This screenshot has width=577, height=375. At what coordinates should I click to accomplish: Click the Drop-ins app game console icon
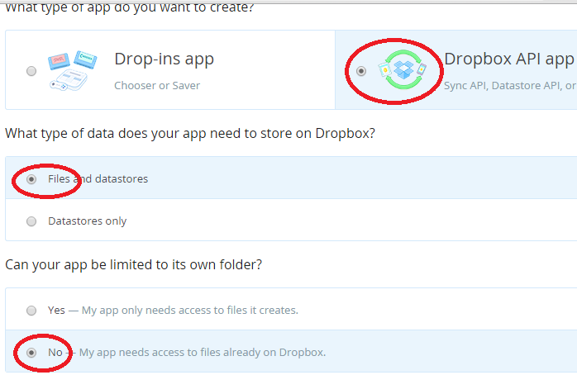(x=73, y=70)
